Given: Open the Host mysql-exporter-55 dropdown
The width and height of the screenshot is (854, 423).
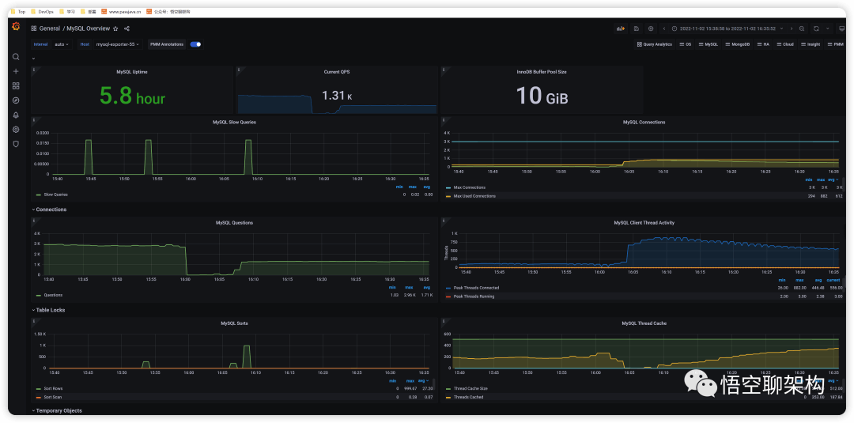Looking at the screenshot, I should coord(117,44).
